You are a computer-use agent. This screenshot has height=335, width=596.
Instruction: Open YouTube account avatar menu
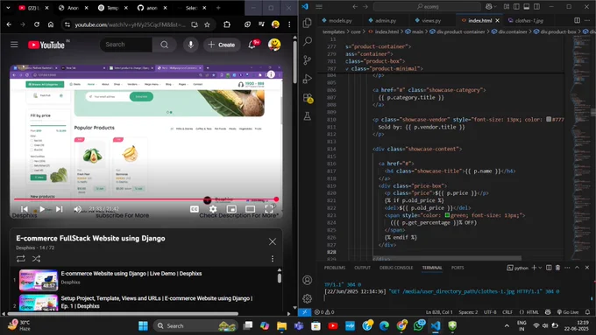[x=274, y=45]
